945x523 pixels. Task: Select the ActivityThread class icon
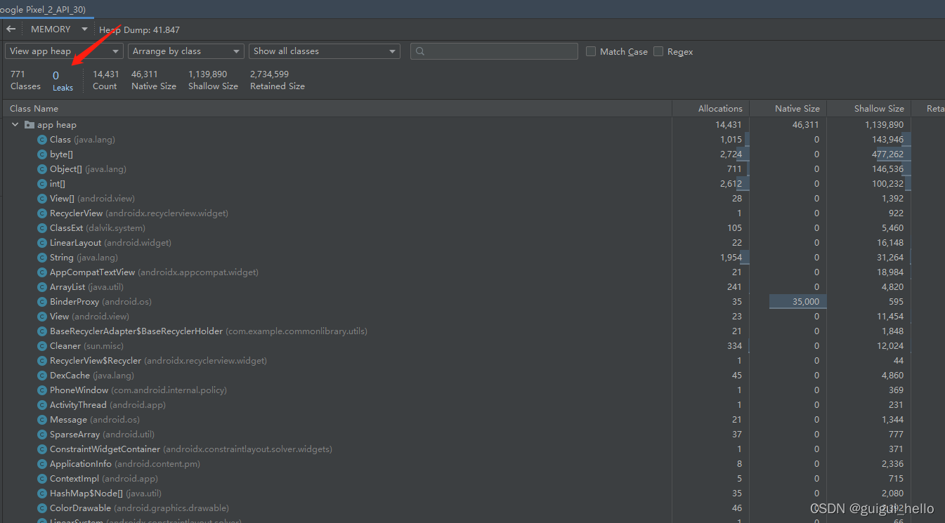click(x=42, y=405)
